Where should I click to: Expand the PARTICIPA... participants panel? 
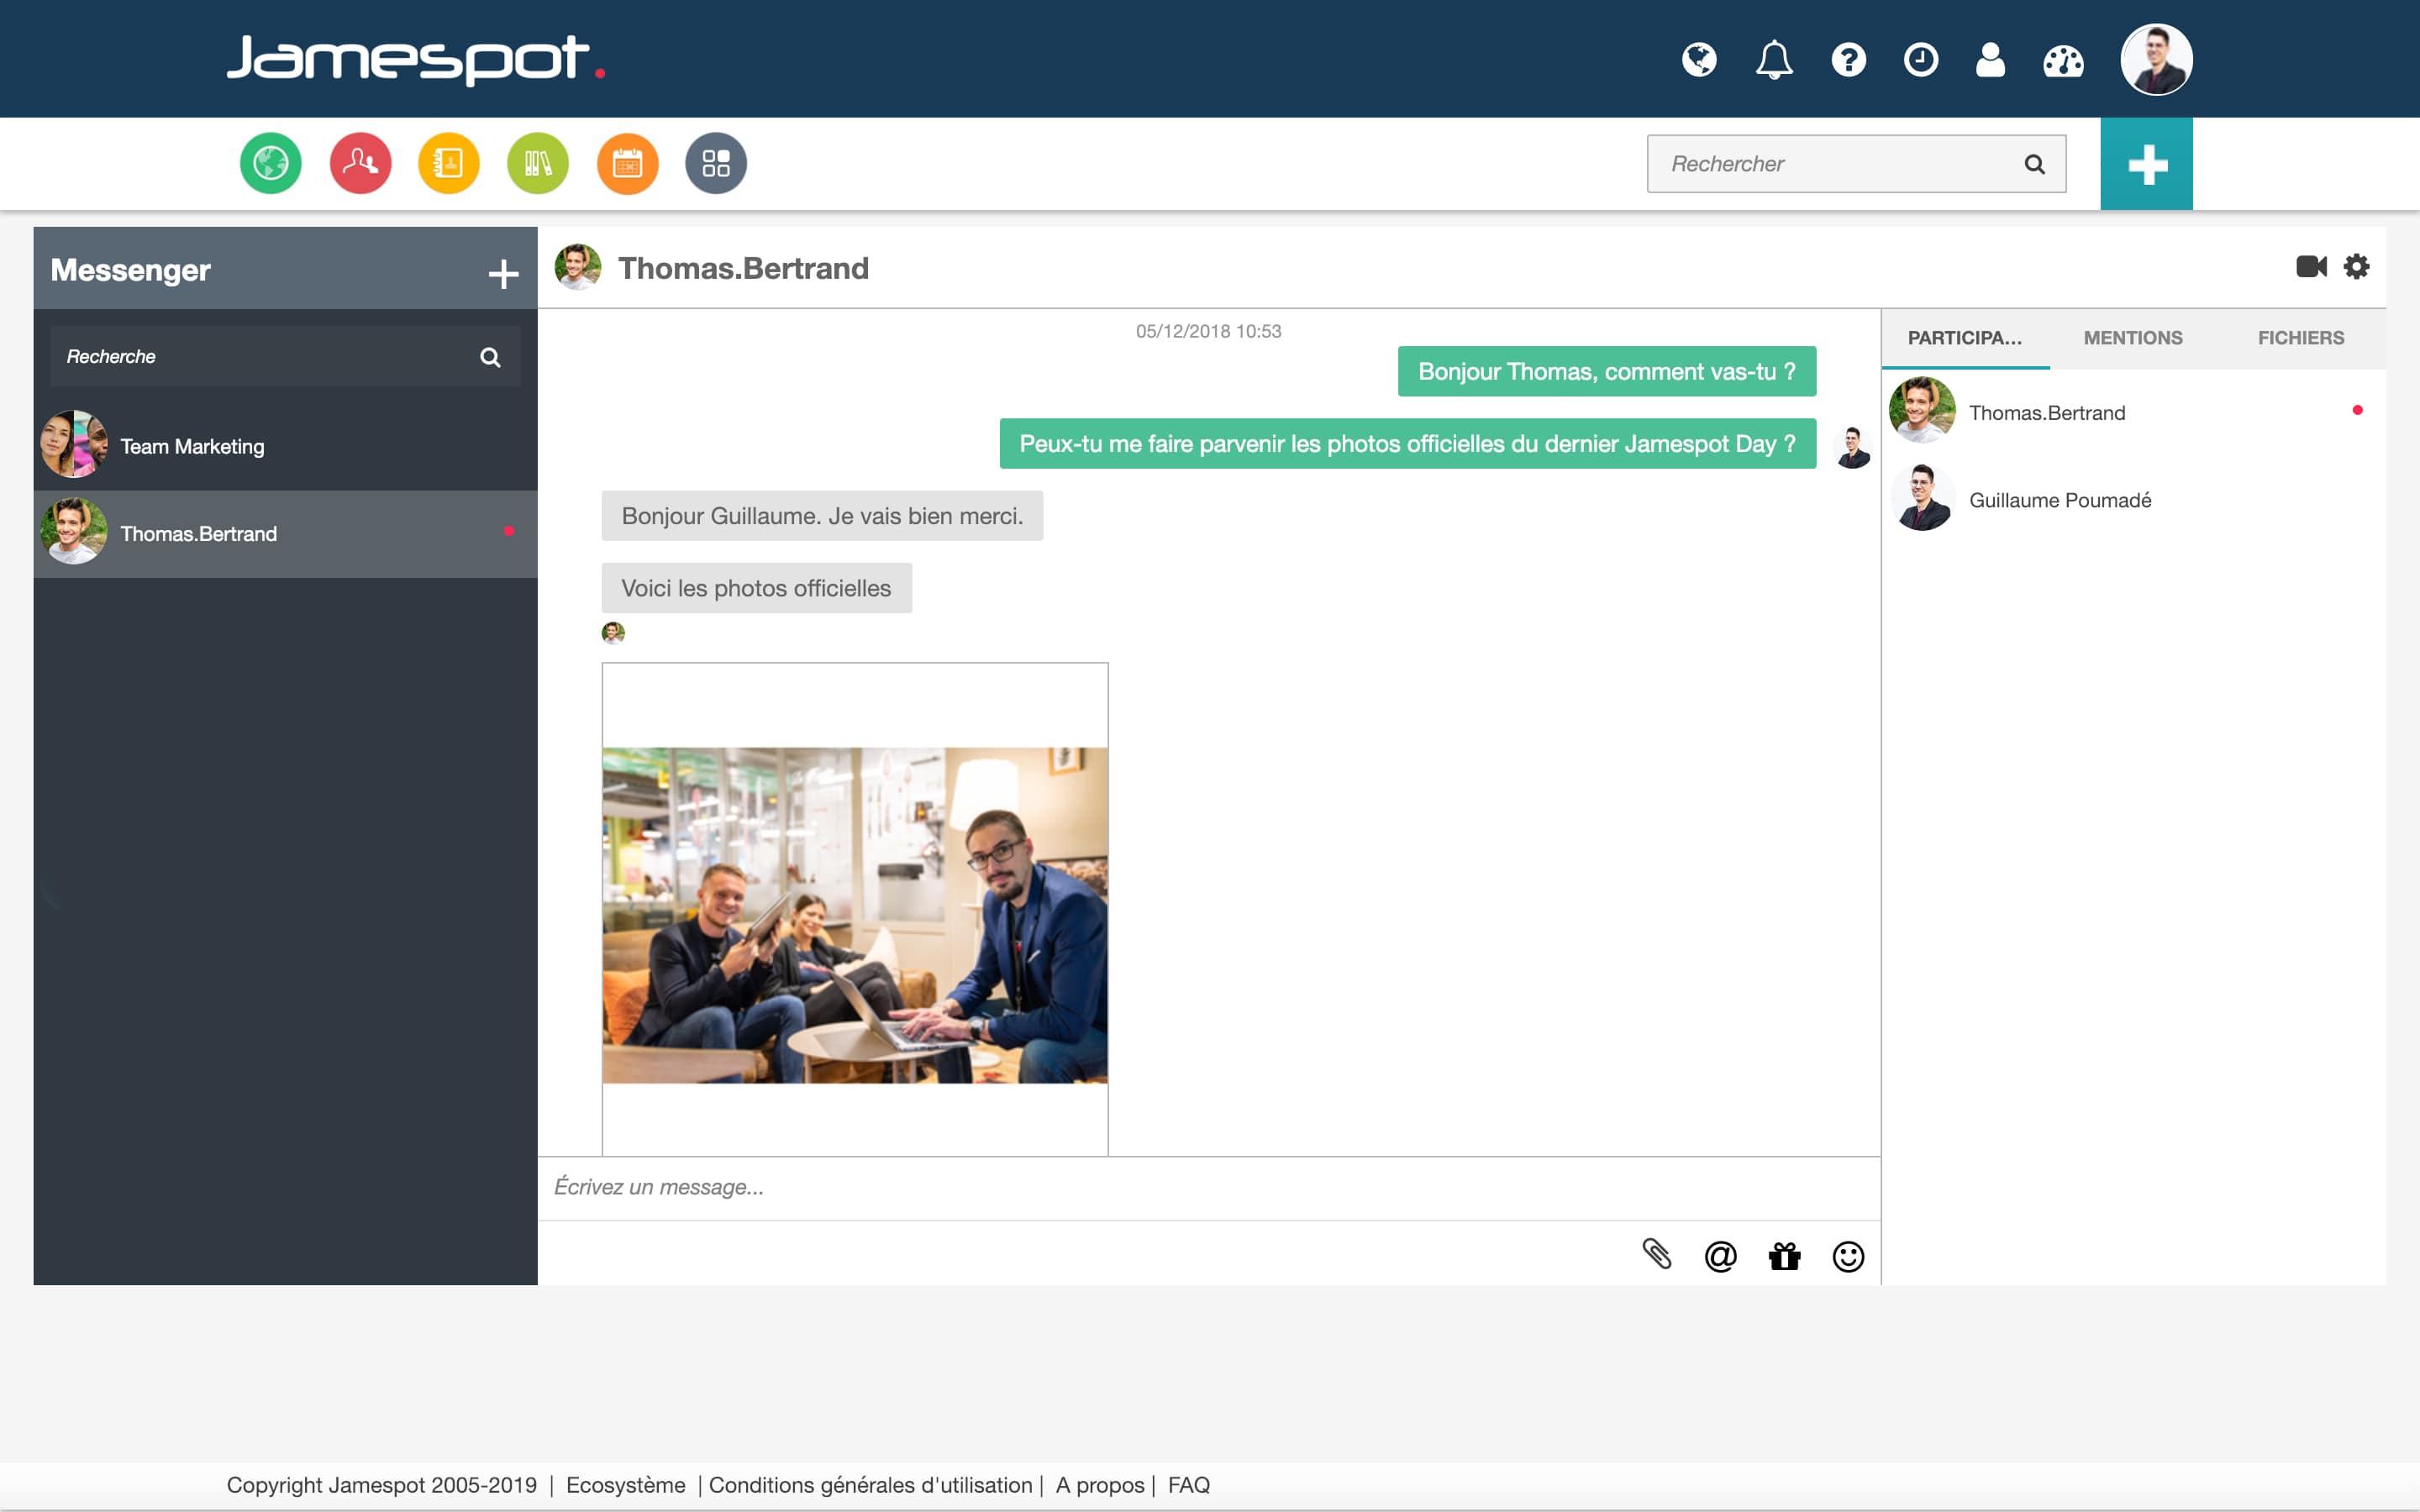point(1964,336)
